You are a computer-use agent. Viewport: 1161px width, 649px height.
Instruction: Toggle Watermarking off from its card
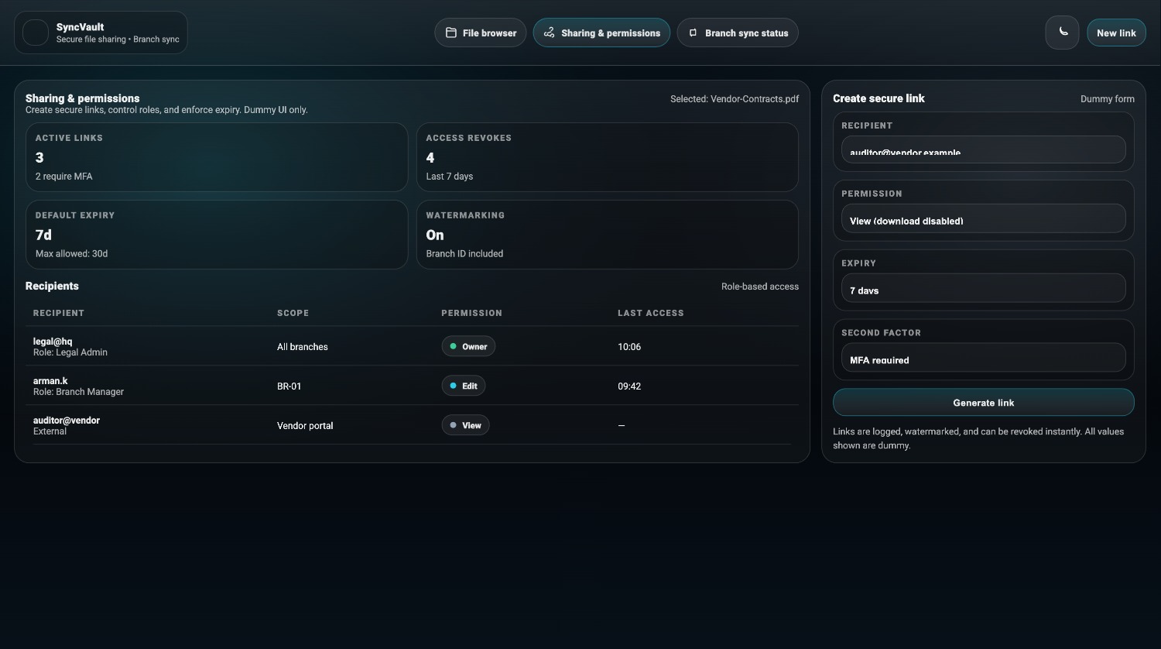coord(608,235)
